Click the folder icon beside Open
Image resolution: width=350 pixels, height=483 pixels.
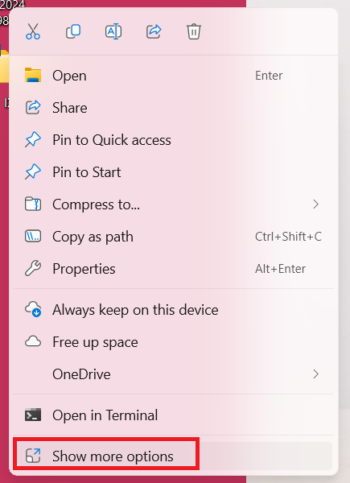33,75
